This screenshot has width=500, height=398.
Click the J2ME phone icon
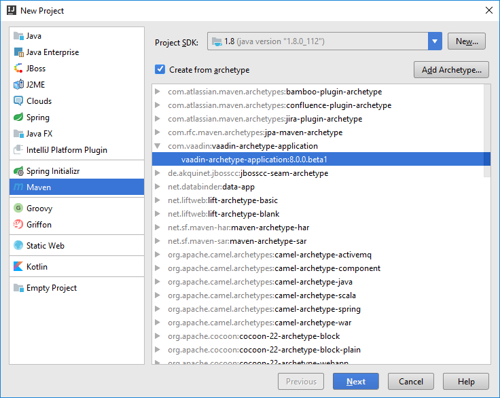coord(18,84)
